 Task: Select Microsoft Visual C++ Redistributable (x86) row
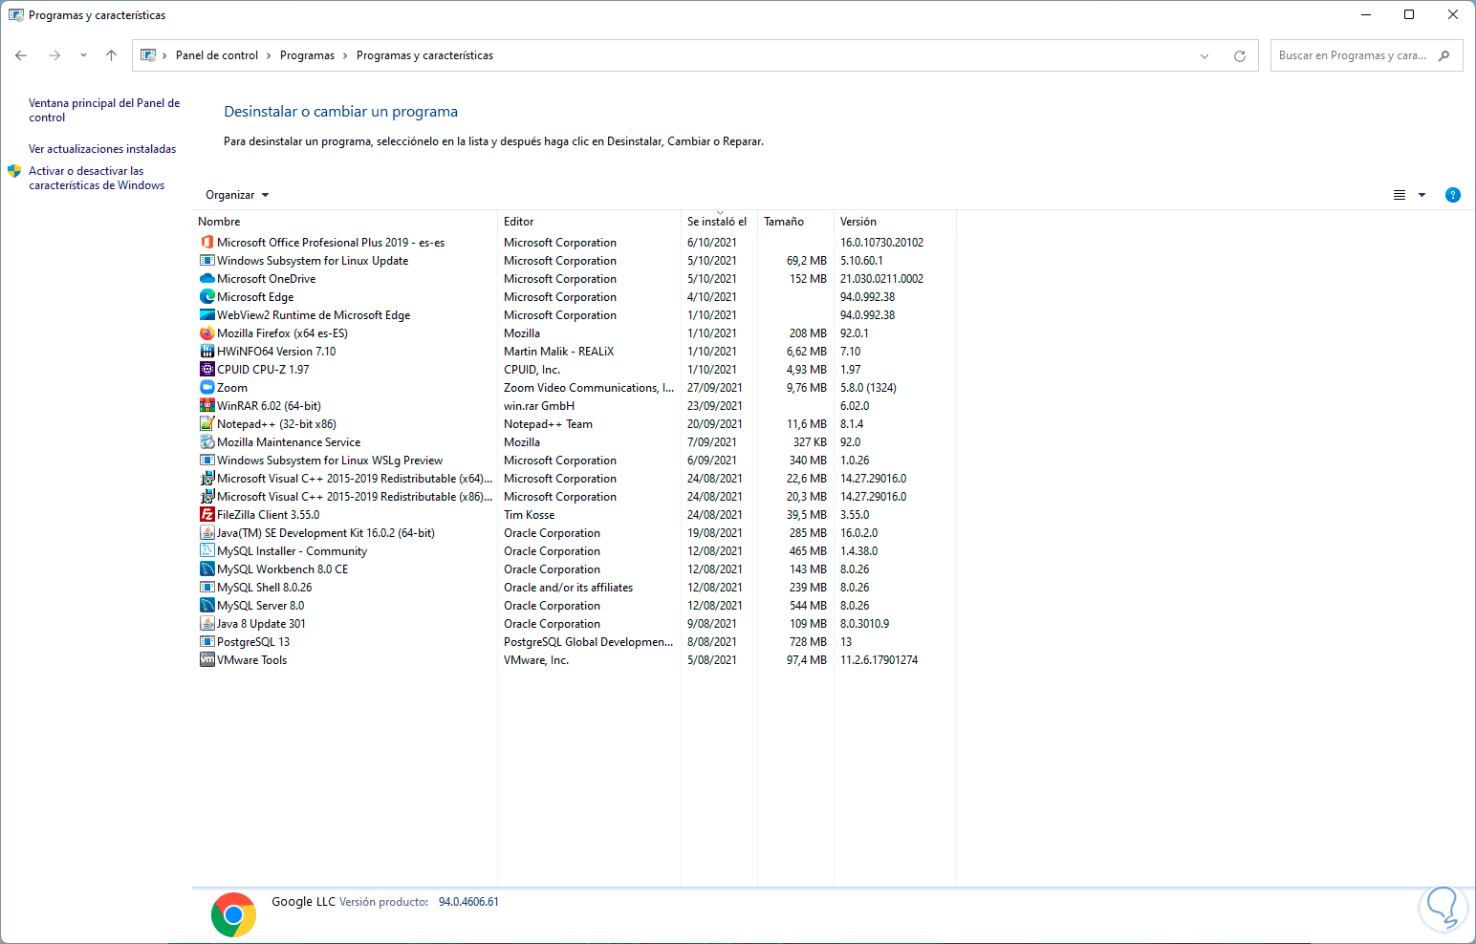(574, 497)
